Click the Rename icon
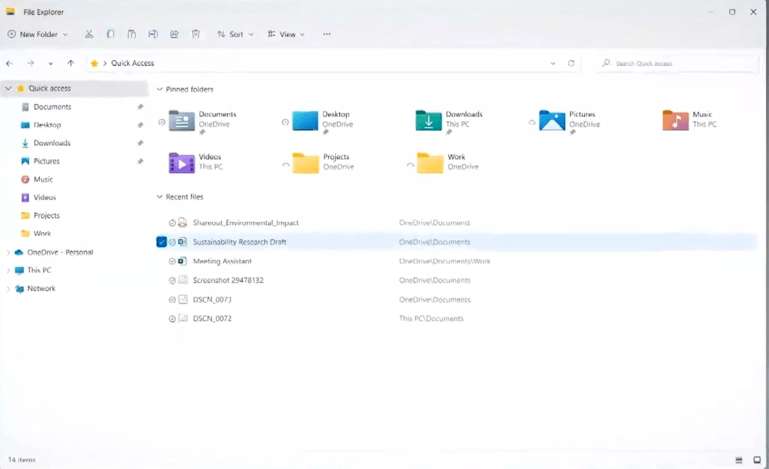The height and width of the screenshot is (469, 769). [x=153, y=34]
